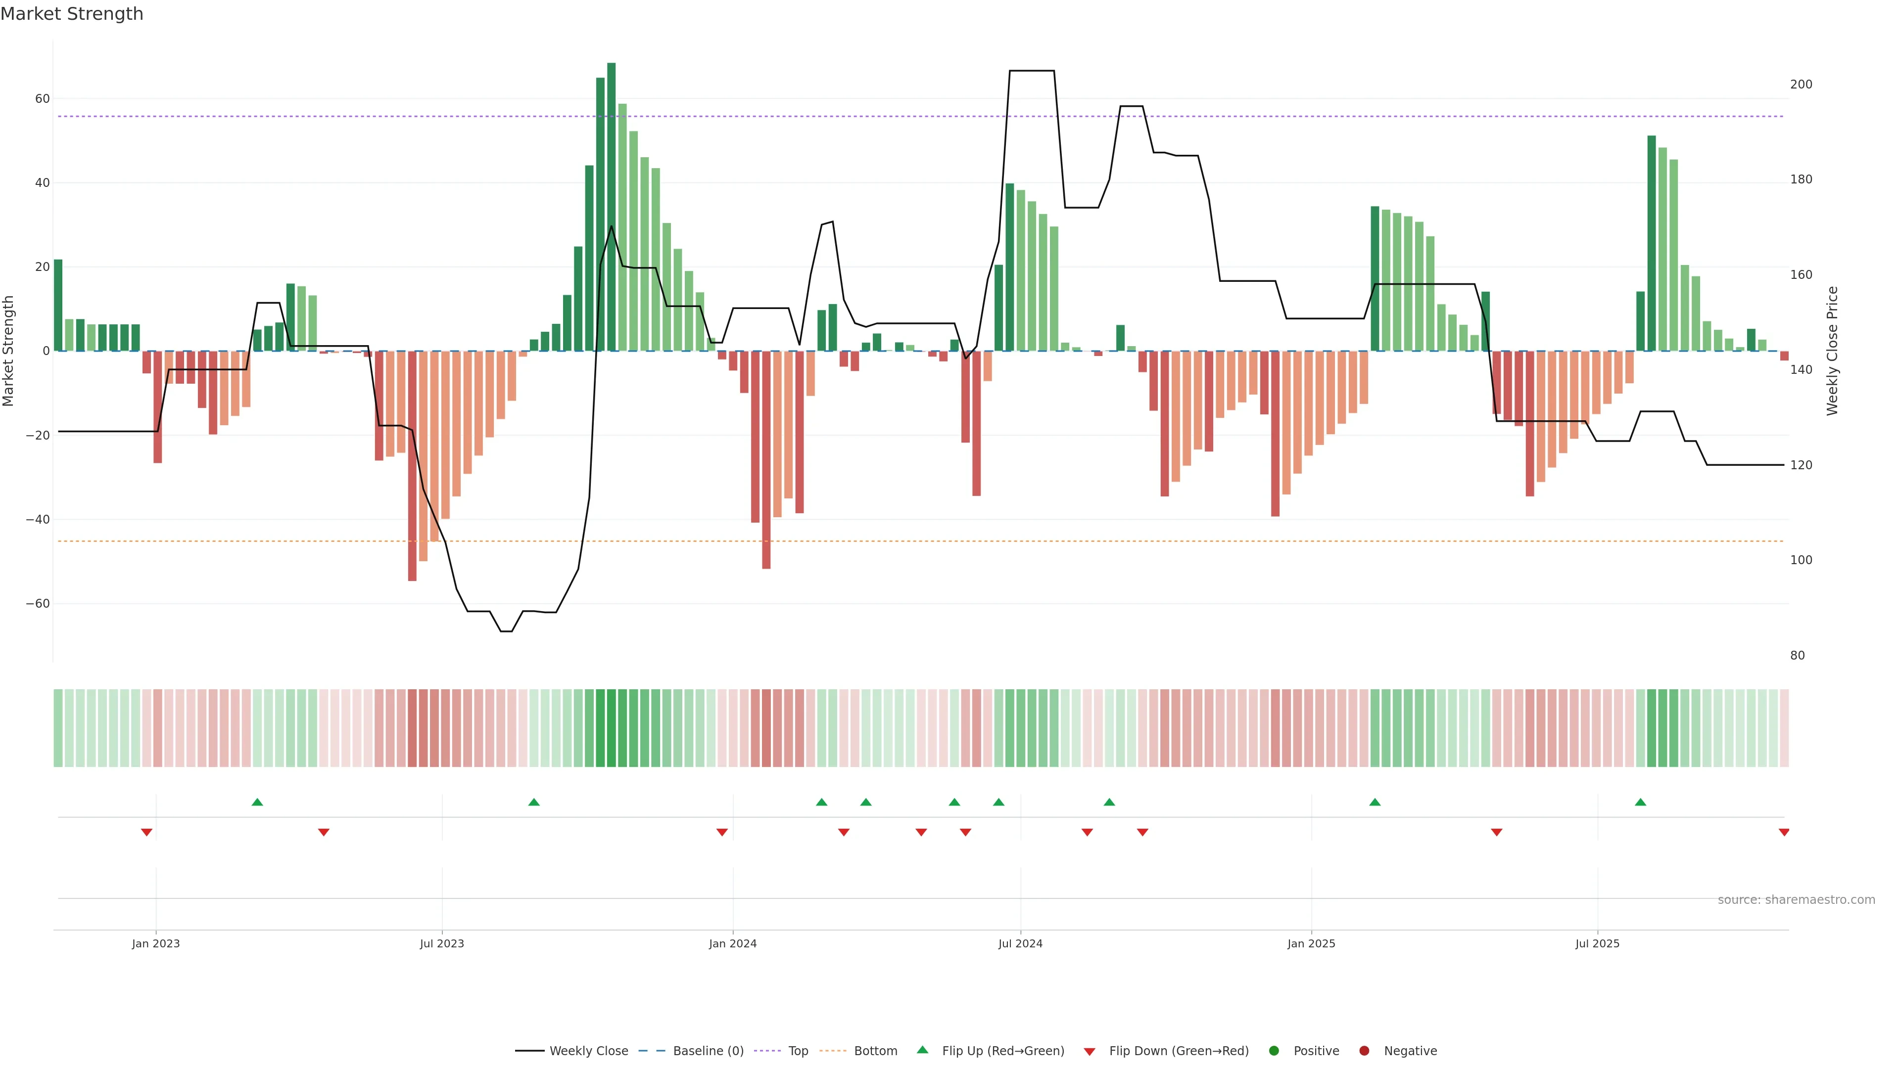This screenshot has width=1900, height=1068.
Task: Toggle Baseline (0) legend entry
Action: (691, 1051)
